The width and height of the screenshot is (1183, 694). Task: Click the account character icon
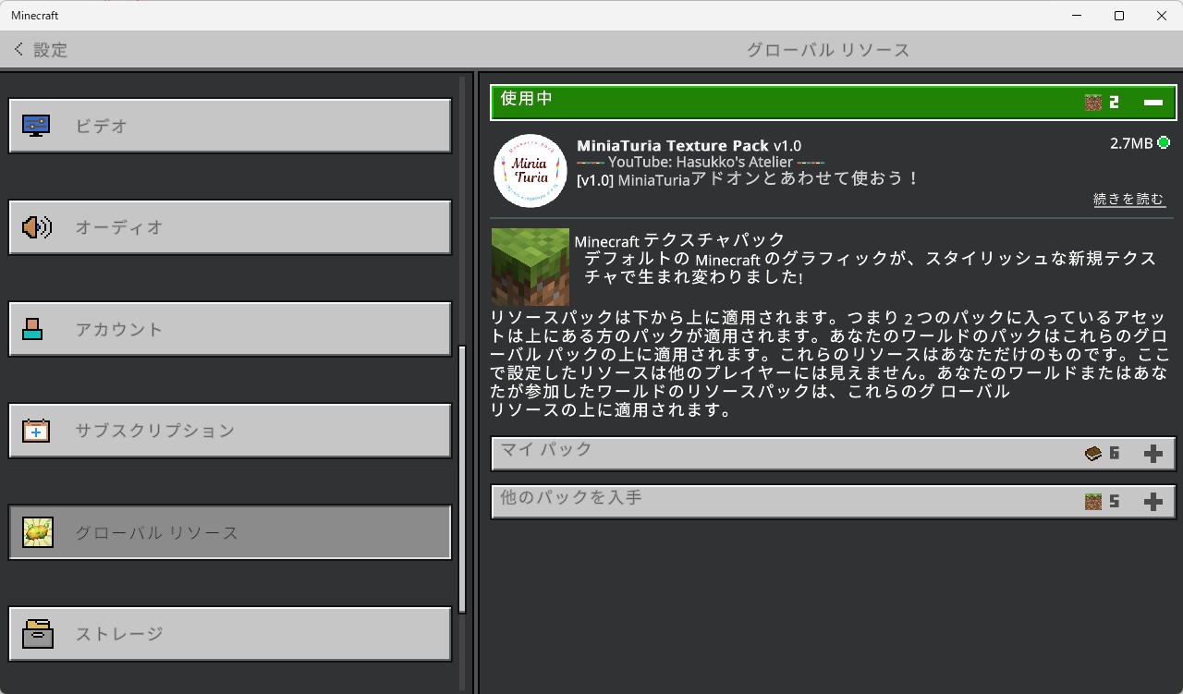point(33,329)
